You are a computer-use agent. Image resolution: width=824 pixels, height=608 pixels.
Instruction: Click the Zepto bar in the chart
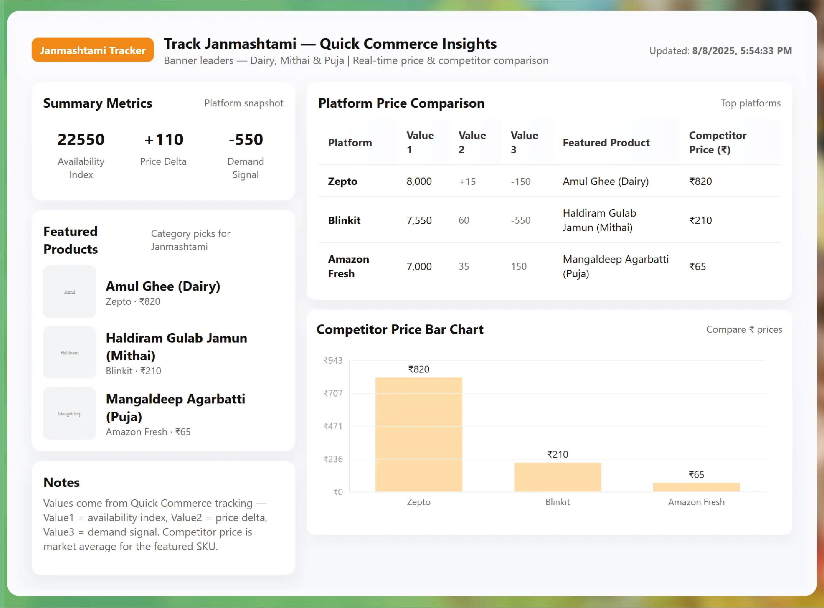(419, 434)
